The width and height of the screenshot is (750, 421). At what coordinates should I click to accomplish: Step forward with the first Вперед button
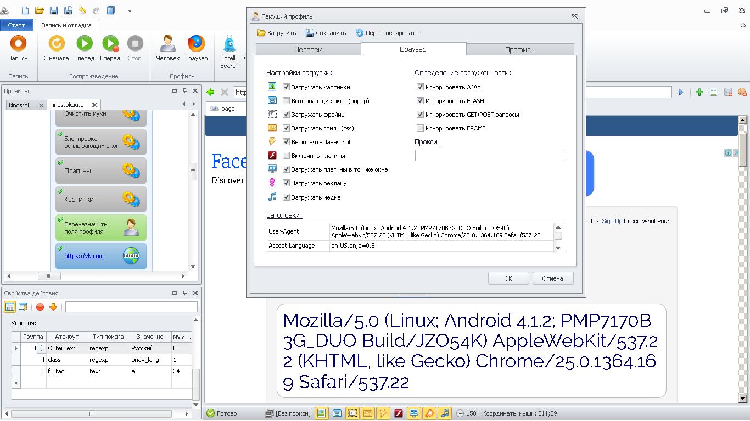pos(84,48)
